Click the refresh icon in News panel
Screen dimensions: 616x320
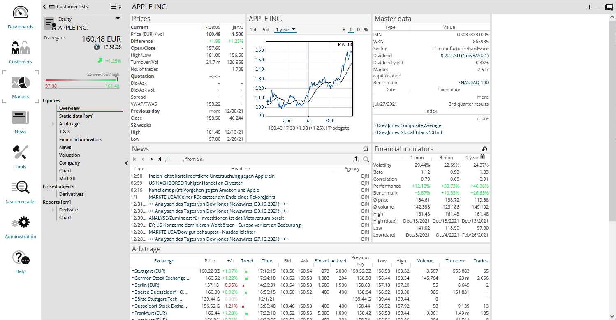pos(366,149)
